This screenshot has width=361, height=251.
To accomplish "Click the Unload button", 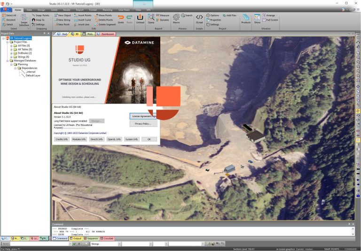I will (x=140, y=19).
